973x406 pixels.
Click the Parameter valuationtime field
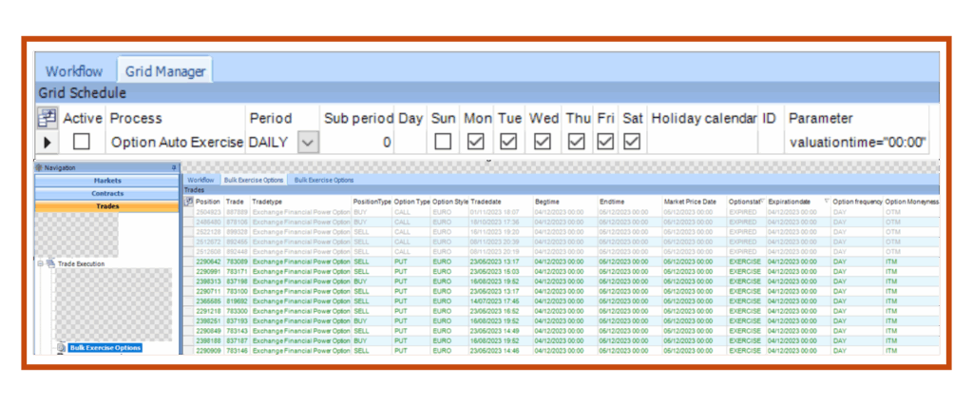857,142
